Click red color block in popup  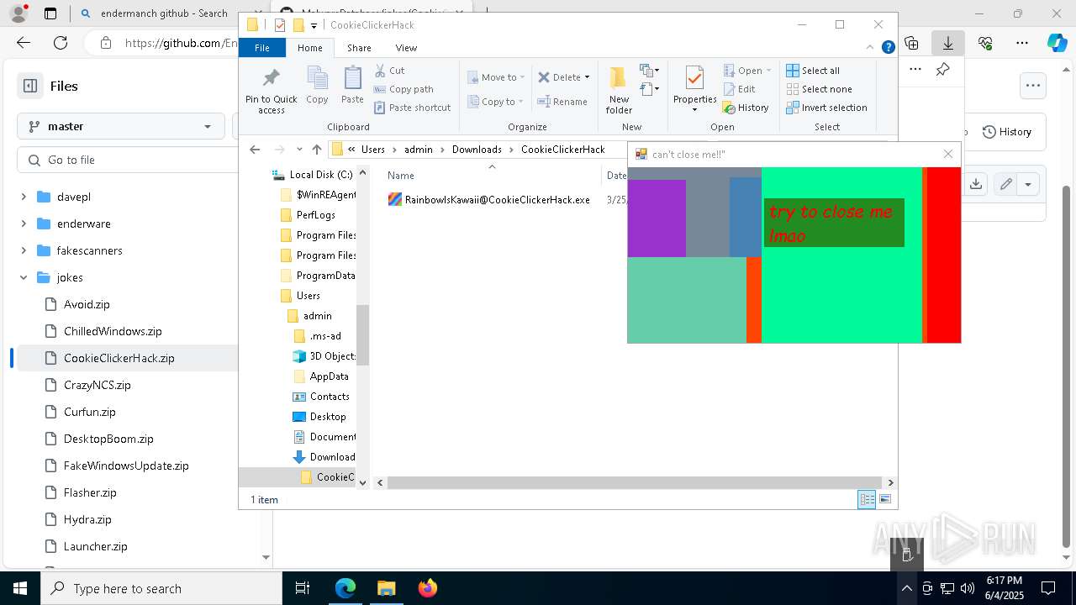[944, 255]
